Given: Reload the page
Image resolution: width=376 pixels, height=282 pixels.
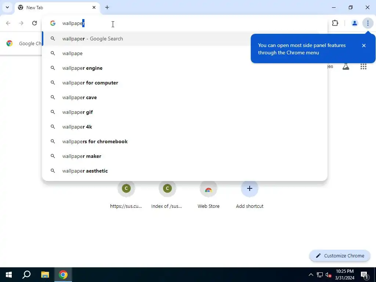Looking at the screenshot, I should (x=35, y=23).
